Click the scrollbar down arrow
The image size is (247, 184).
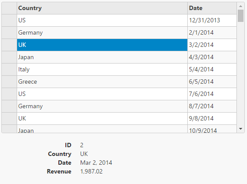click(x=240, y=129)
